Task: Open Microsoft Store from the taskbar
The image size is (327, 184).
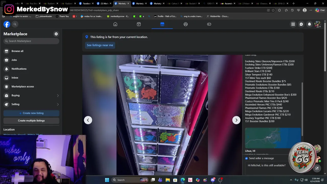Action: click(175, 180)
